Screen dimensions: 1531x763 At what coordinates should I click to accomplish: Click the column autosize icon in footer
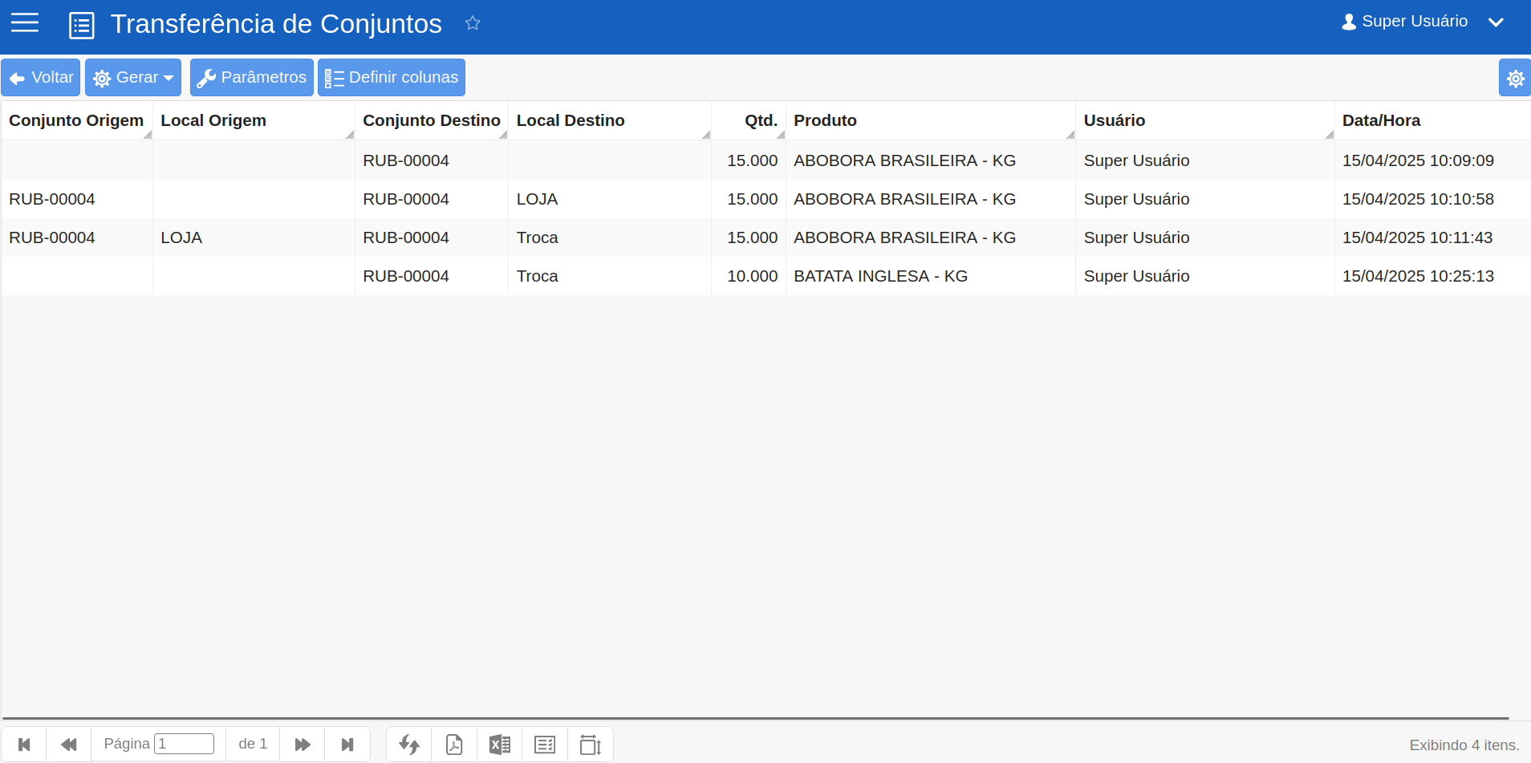[x=591, y=745]
